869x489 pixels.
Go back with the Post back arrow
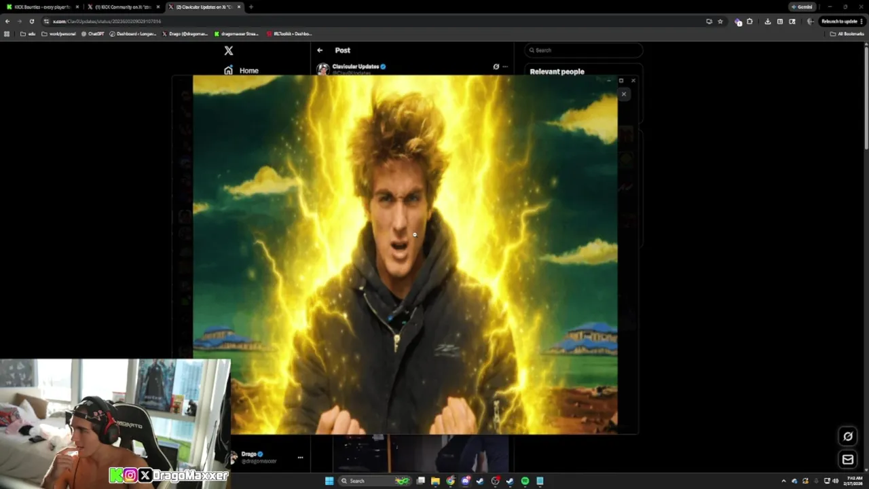320,50
